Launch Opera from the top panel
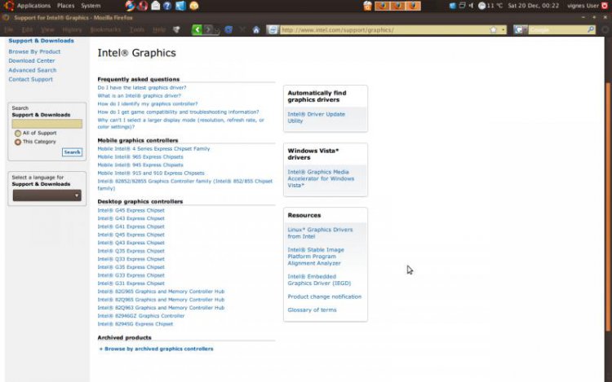 click(143, 6)
